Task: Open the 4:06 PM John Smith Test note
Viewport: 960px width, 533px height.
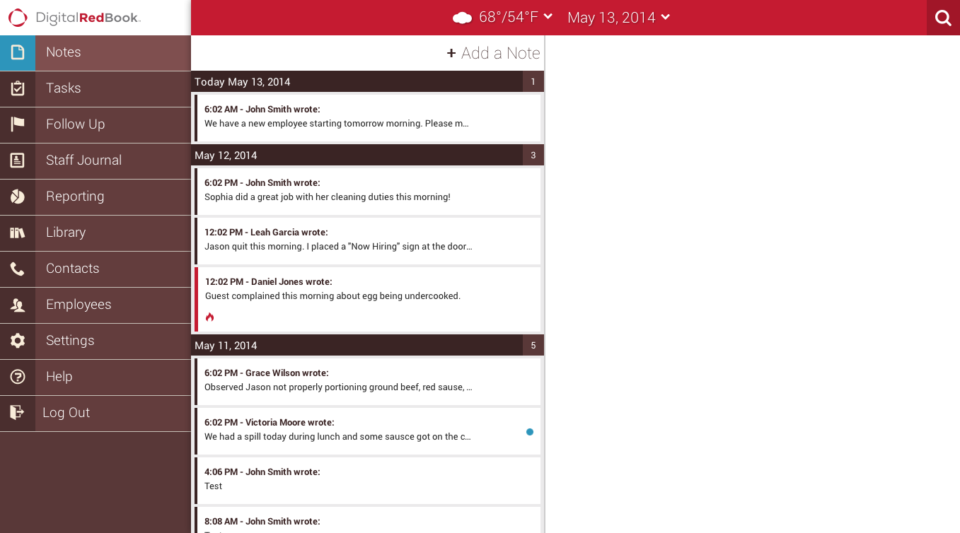Action: 368,481
